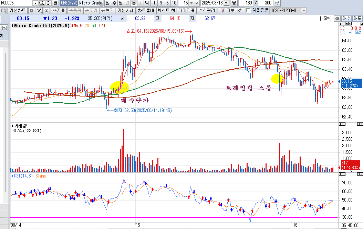Select the 일 (daily) period button
Viewport: 363px width, 229px height.
tap(108, 3)
